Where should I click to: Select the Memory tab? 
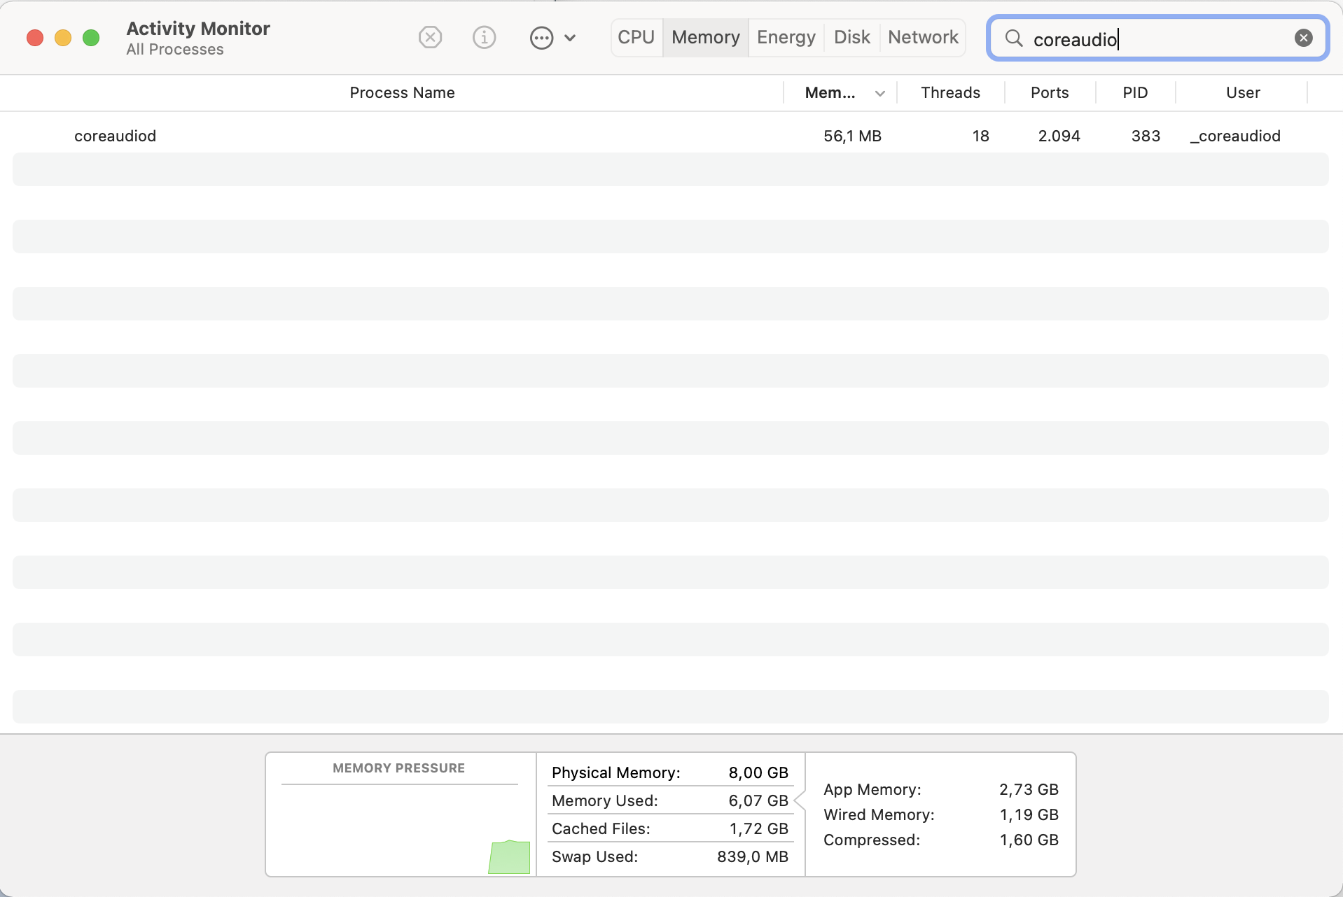[705, 37]
